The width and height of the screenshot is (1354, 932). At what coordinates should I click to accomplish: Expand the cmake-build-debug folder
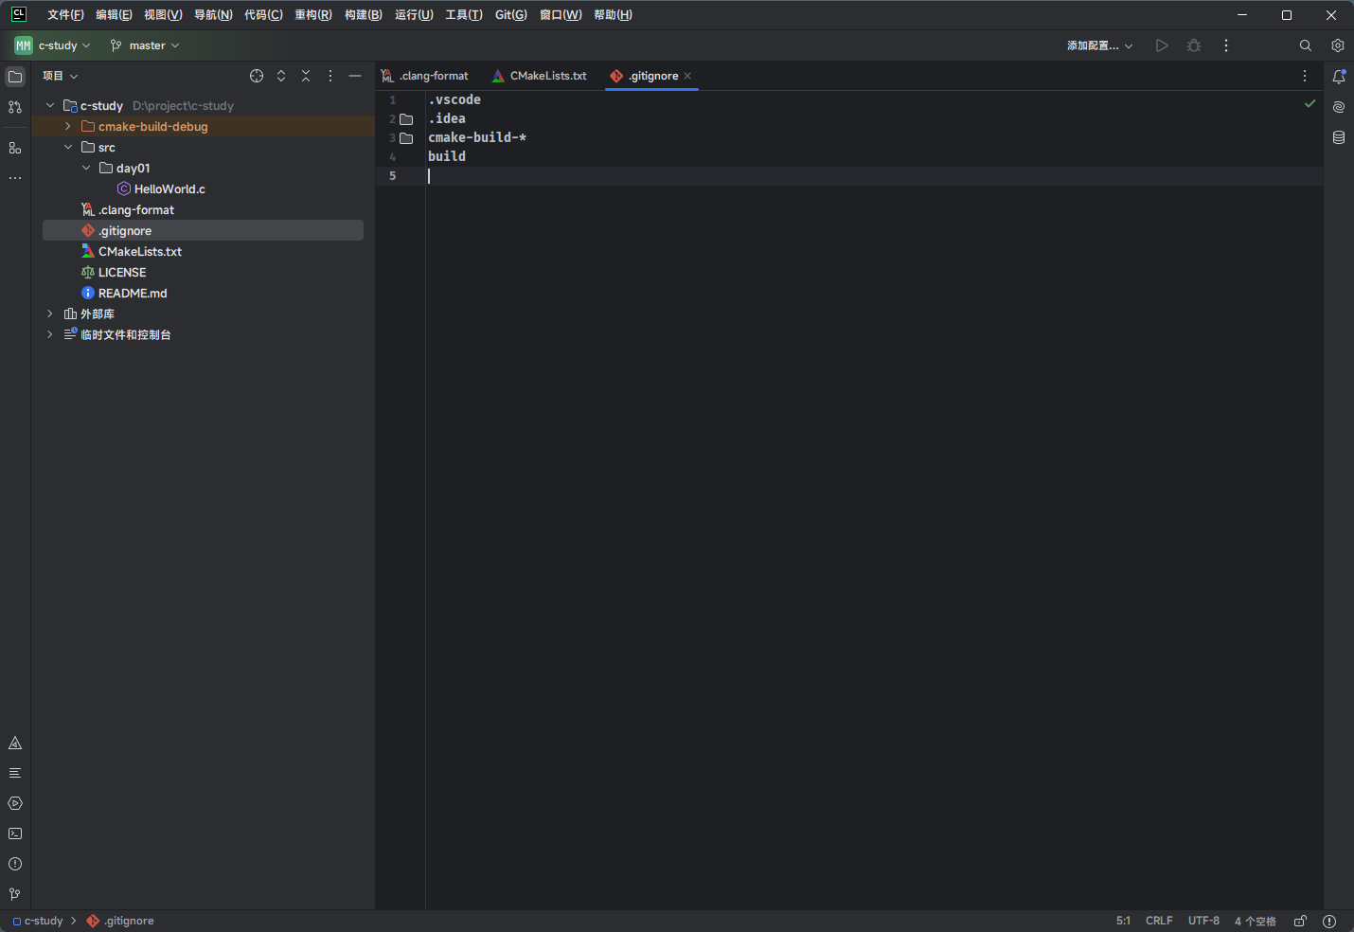pyautogui.click(x=68, y=126)
